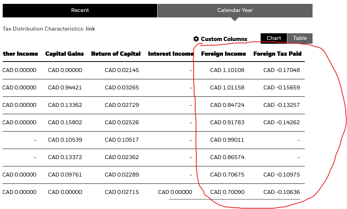Select Return of Capital value CAD 0.02526
The width and height of the screenshot is (347, 209).
tap(122, 123)
